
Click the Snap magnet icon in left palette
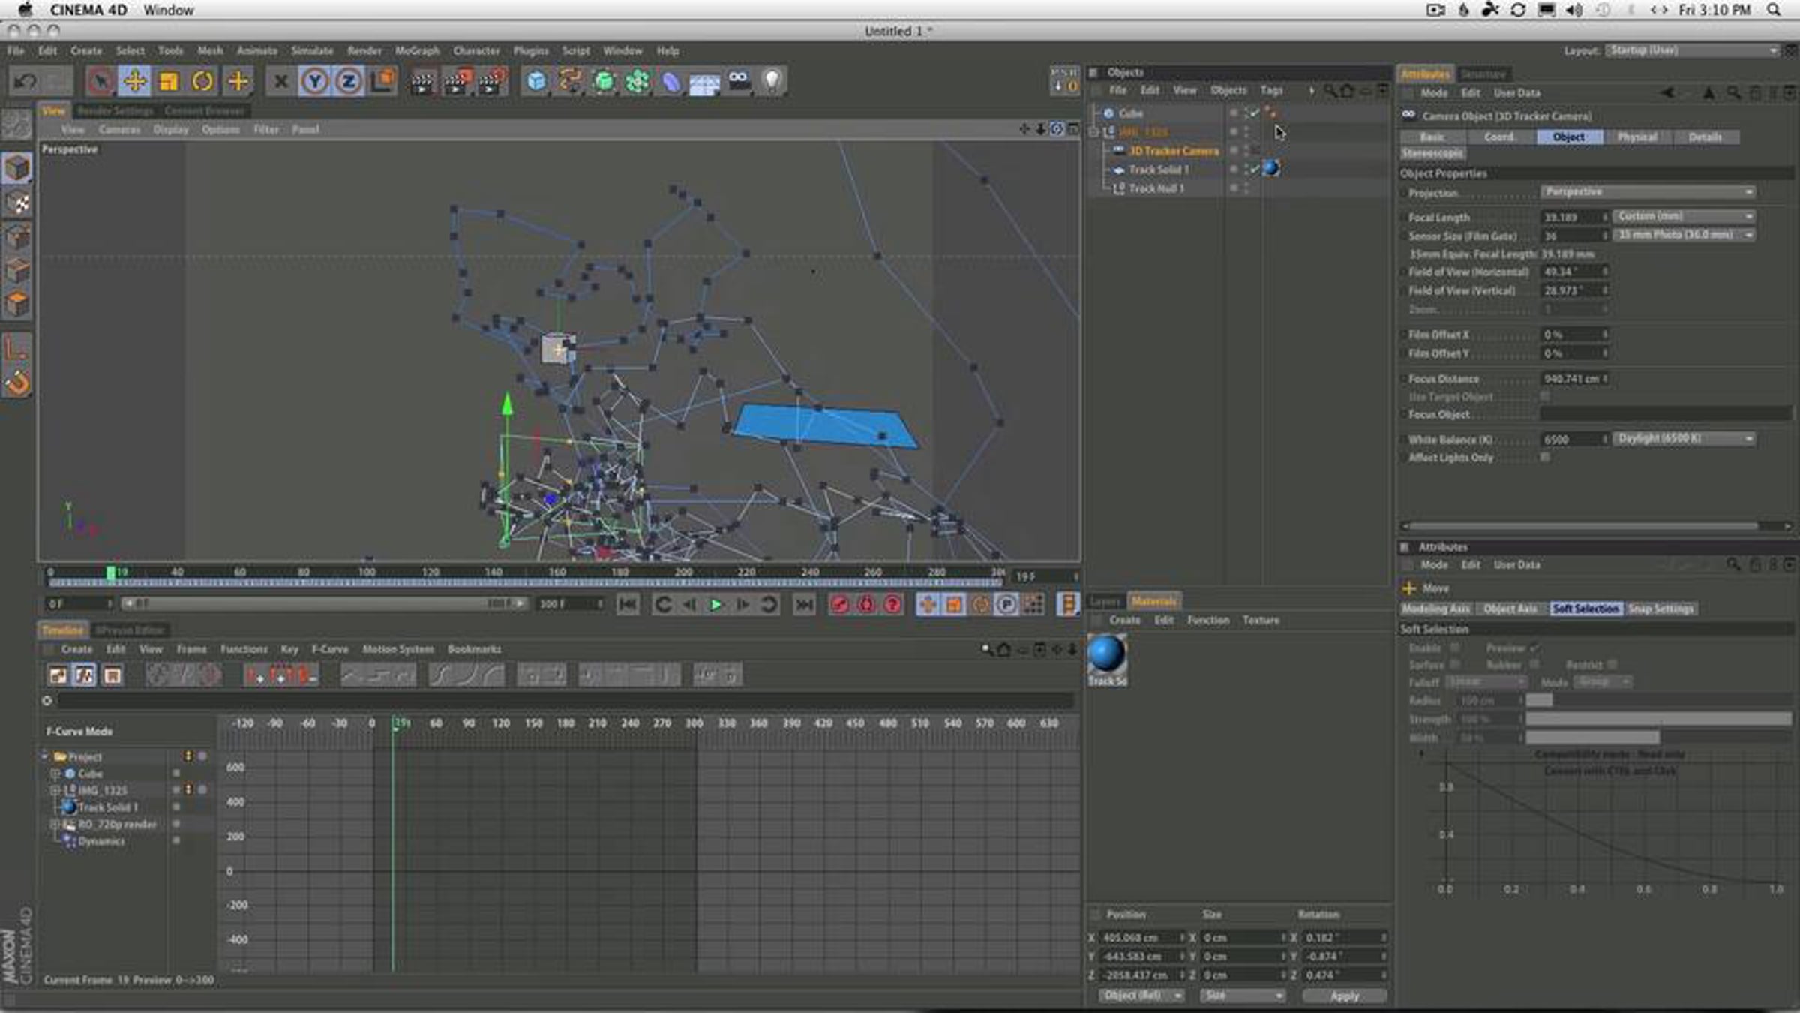click(x=17, y=383)
